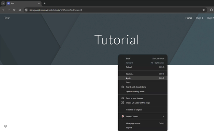214x131 pixels.
Task: Close the Test browser tab
Action: pyautogui.click(x=39, y=3)
